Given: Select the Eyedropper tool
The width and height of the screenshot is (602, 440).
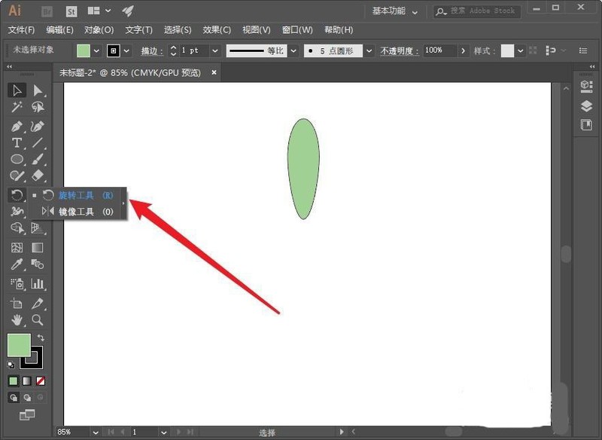Looking at the screenshot, I should (x=17, y=264).
